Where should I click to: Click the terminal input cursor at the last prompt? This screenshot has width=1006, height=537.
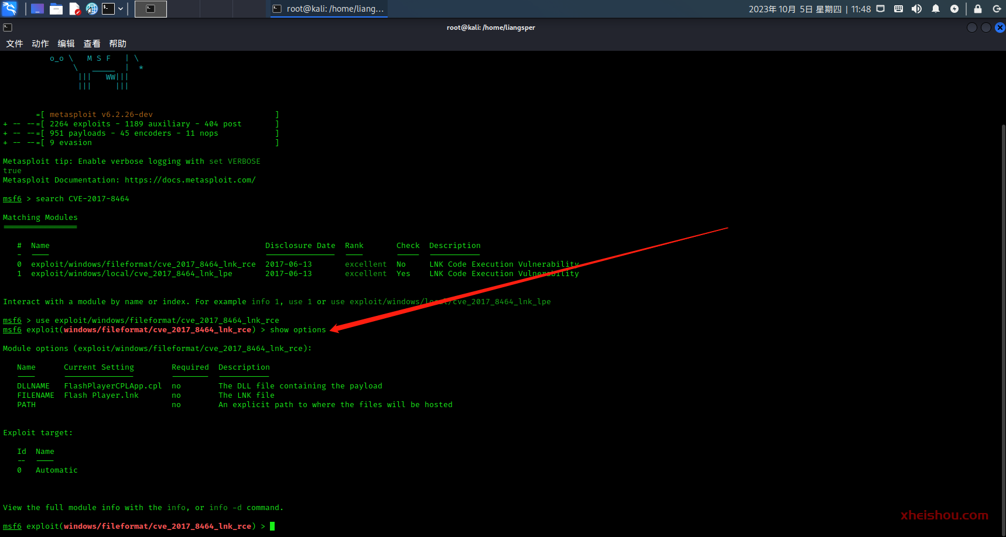click(x=272, y=526)
